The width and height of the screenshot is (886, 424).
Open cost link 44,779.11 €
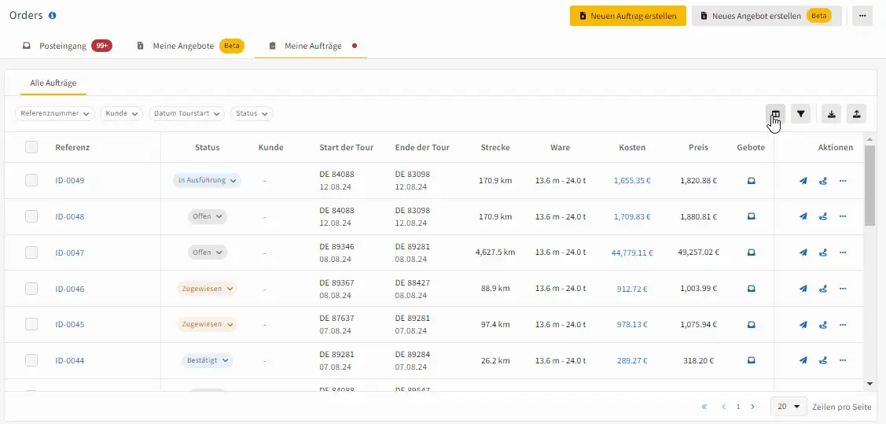[x=632, y=253]
